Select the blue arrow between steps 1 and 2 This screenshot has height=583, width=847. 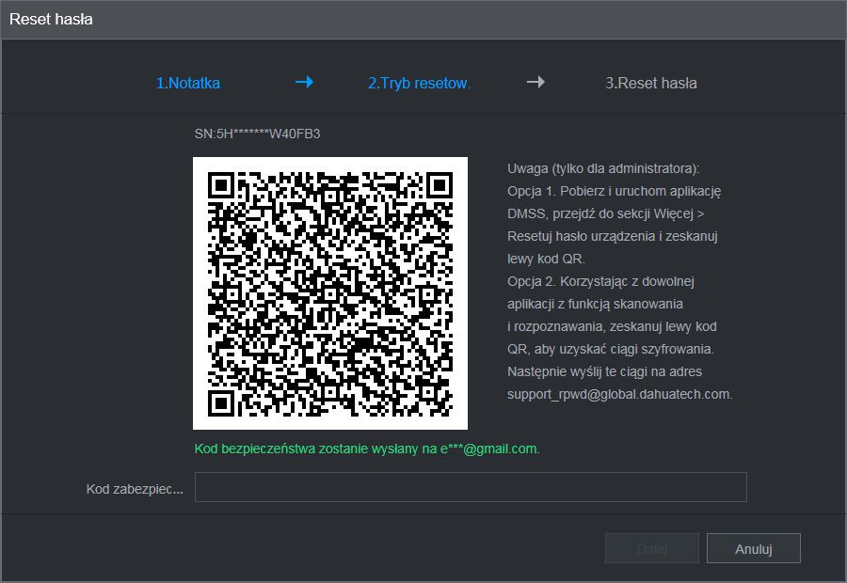click(304, 83)
